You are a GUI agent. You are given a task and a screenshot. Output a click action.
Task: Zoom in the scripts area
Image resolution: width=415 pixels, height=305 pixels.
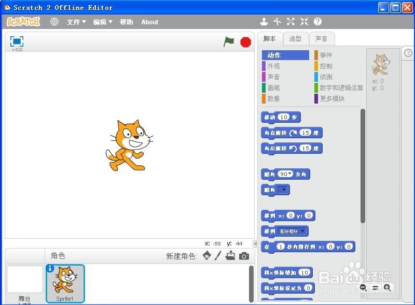(x=387, y=287)
